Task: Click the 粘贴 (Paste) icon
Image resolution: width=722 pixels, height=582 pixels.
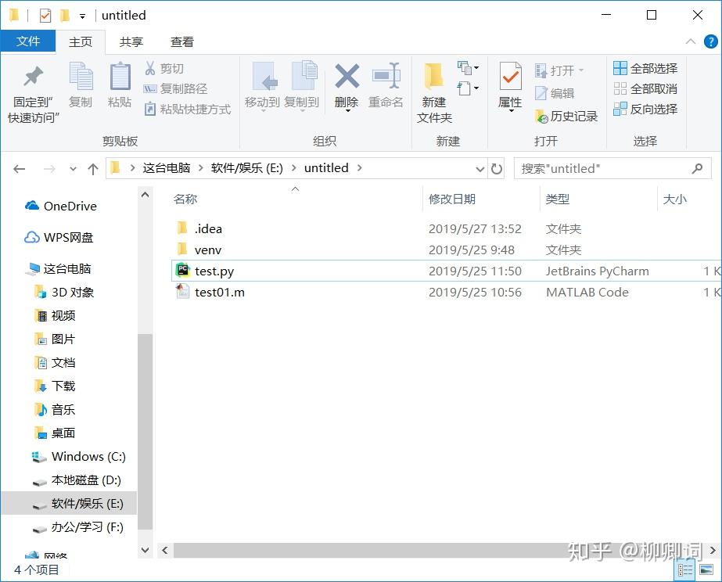Action: click(x=119, y=86)
